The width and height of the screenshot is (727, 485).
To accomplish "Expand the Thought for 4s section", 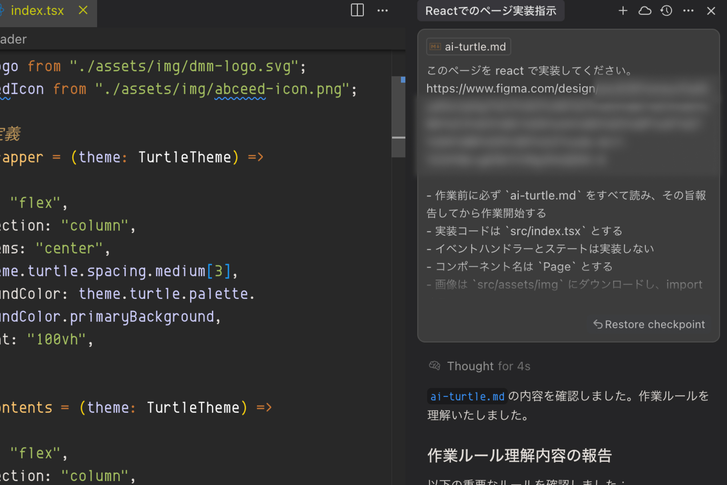I will pos(479,366).
